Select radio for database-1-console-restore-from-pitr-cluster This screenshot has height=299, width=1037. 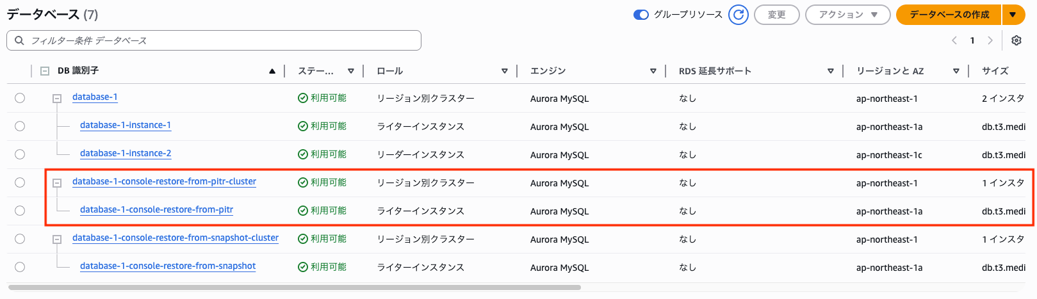20,182
